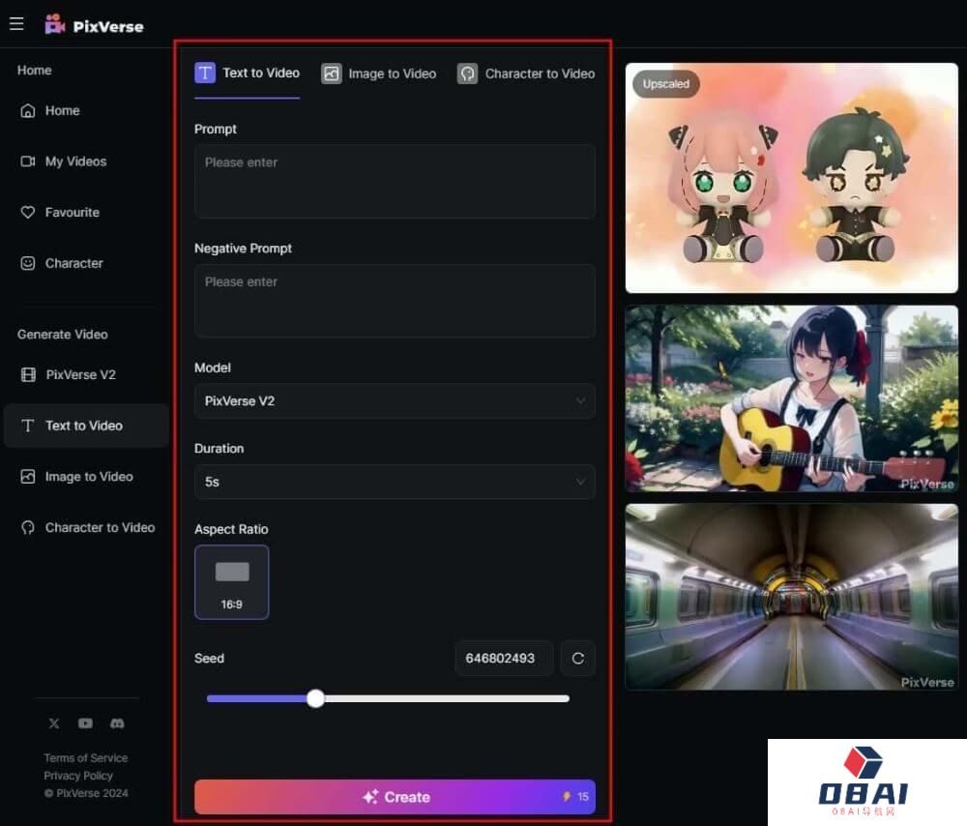The image size is (967, 826).
Task: Click into the Prompt text area
Action: point(395,182)
